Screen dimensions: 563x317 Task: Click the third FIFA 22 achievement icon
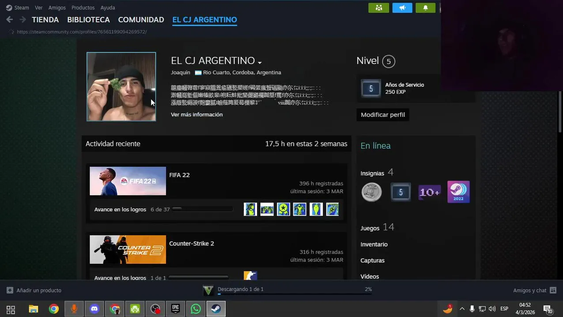tap(283, 209)
